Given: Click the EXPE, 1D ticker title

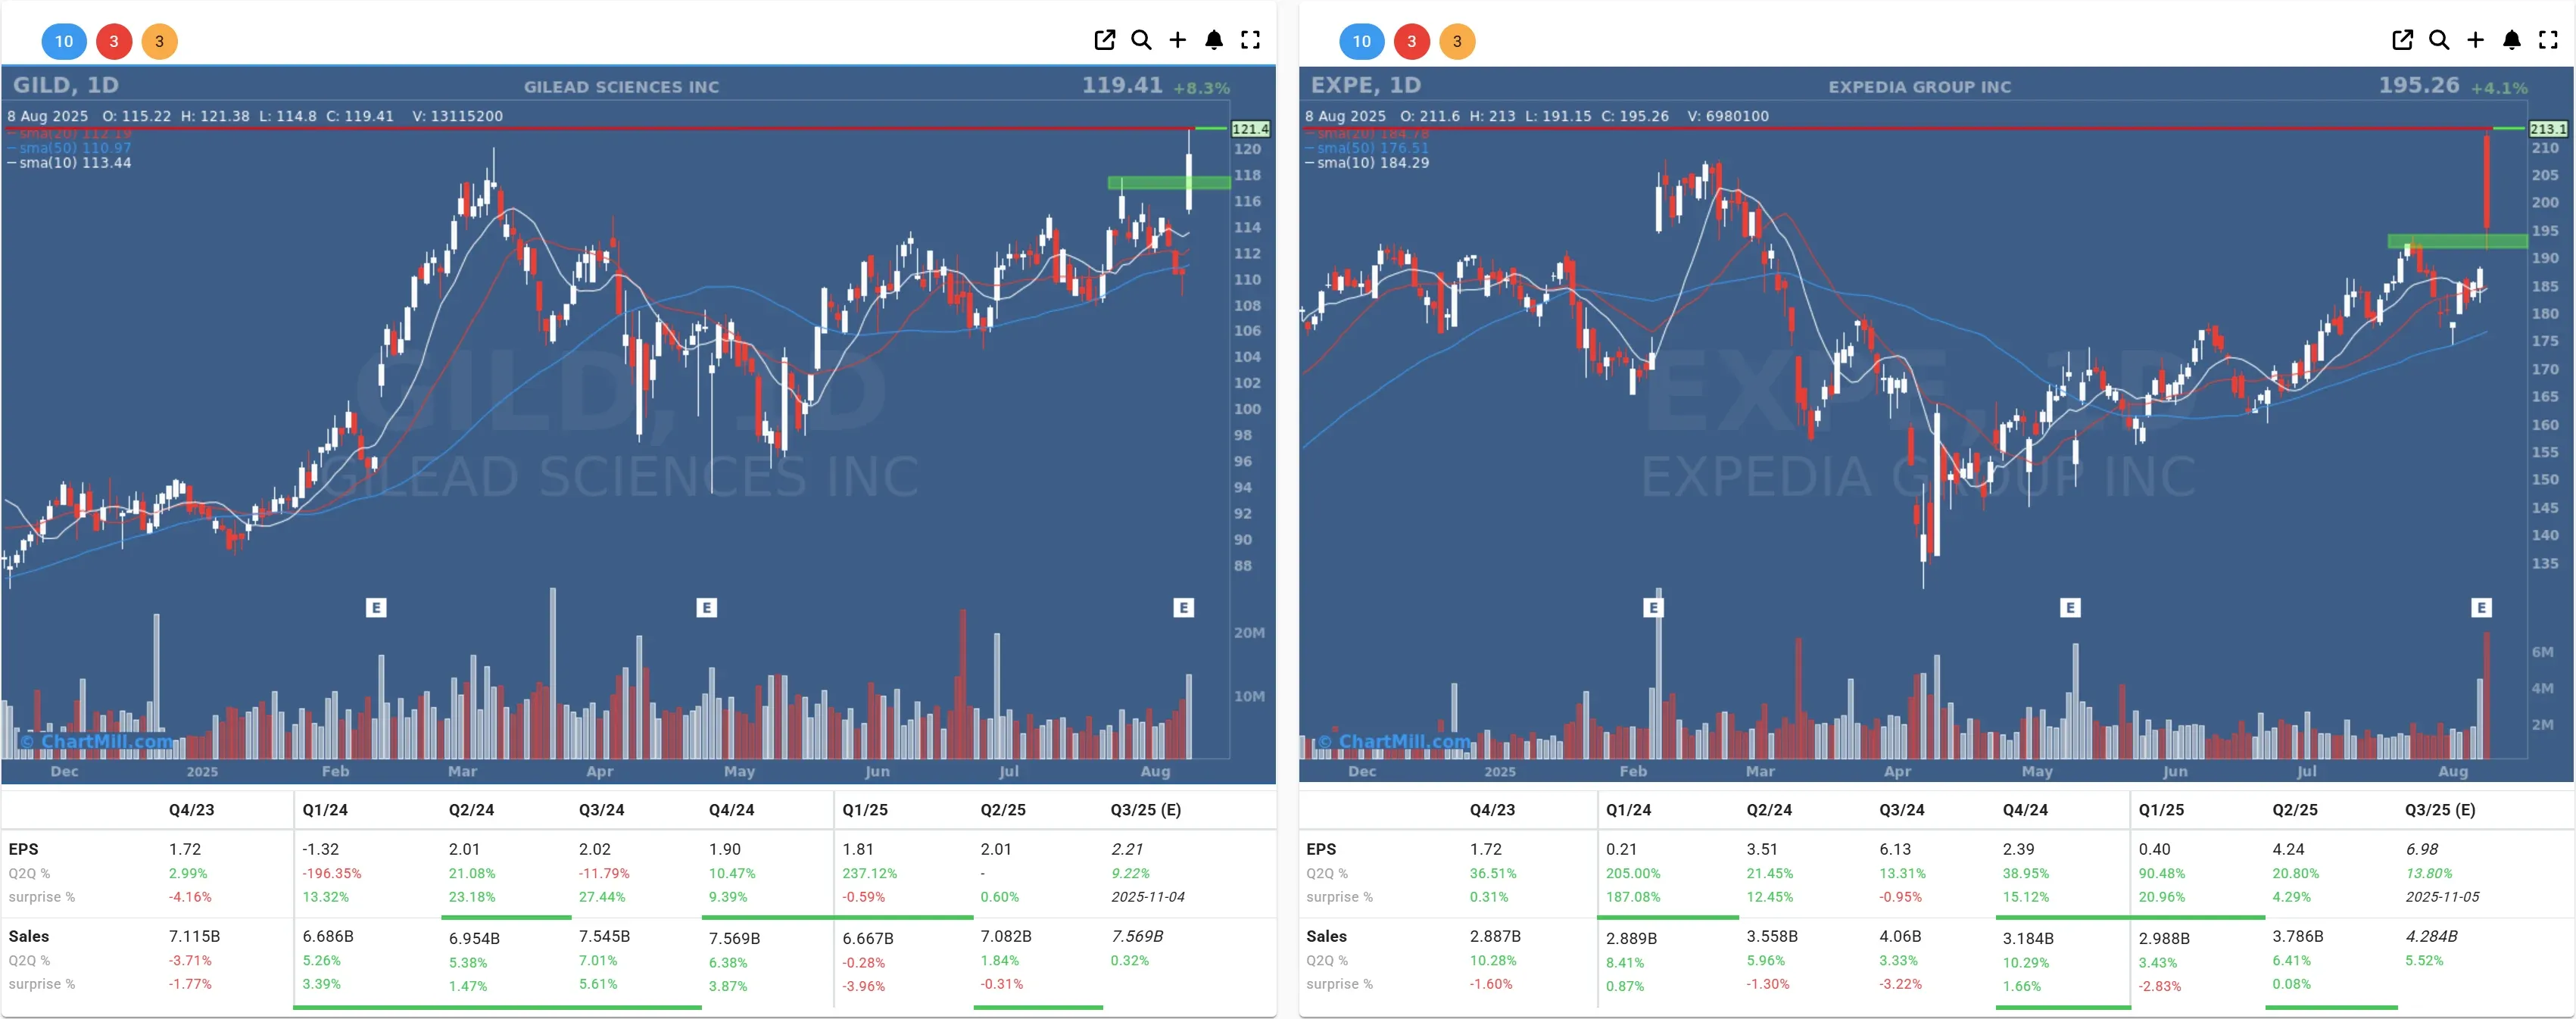Looking at the screenshot, I should click(1366, 85).
